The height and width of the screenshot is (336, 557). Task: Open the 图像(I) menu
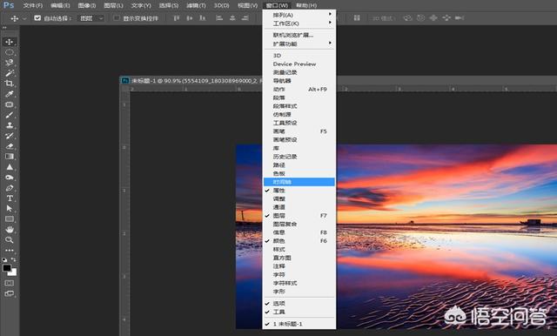pos(87,5)
